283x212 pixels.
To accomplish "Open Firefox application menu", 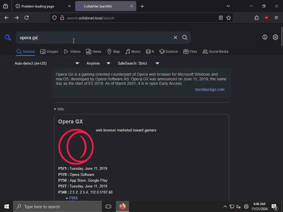I will (276, 18).
